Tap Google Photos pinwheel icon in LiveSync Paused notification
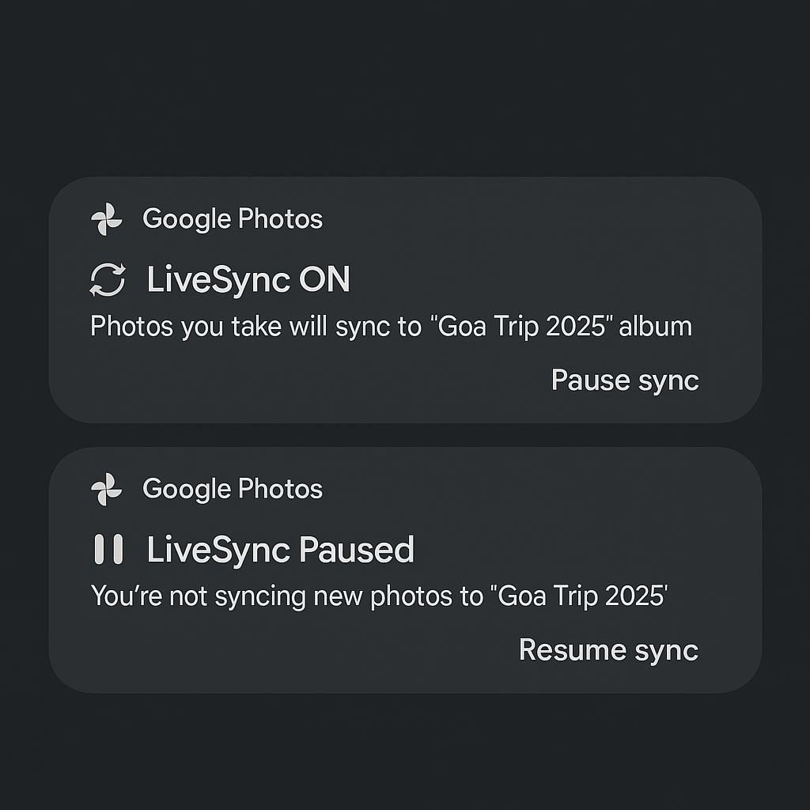The height and width of the screenshot is (810, 810). 107,490
